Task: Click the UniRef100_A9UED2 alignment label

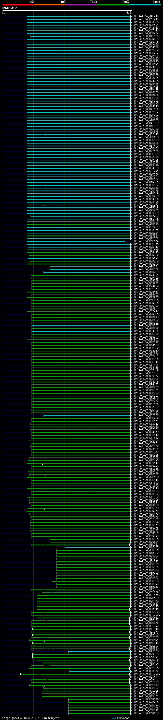Action: point(146,269)
